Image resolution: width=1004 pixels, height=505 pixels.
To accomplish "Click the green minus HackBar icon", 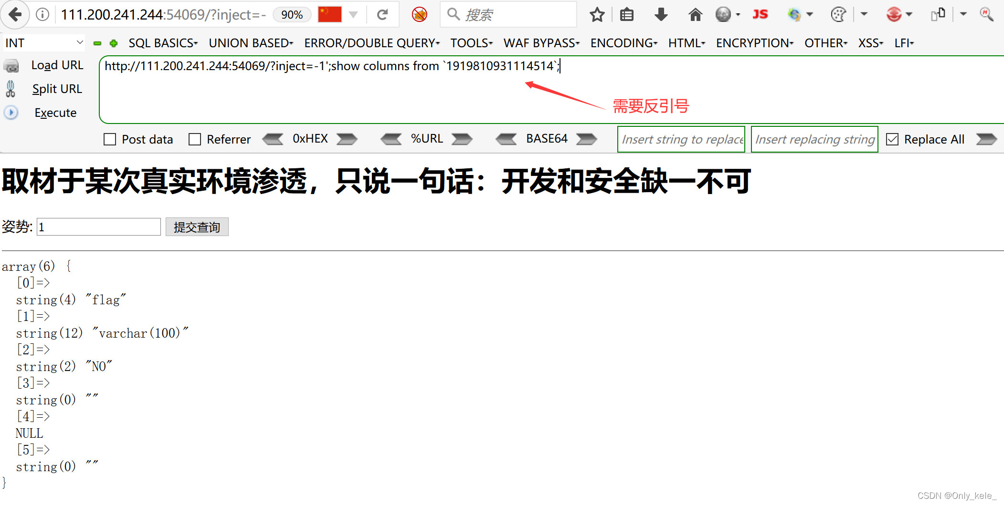I will tap(97, 43).
